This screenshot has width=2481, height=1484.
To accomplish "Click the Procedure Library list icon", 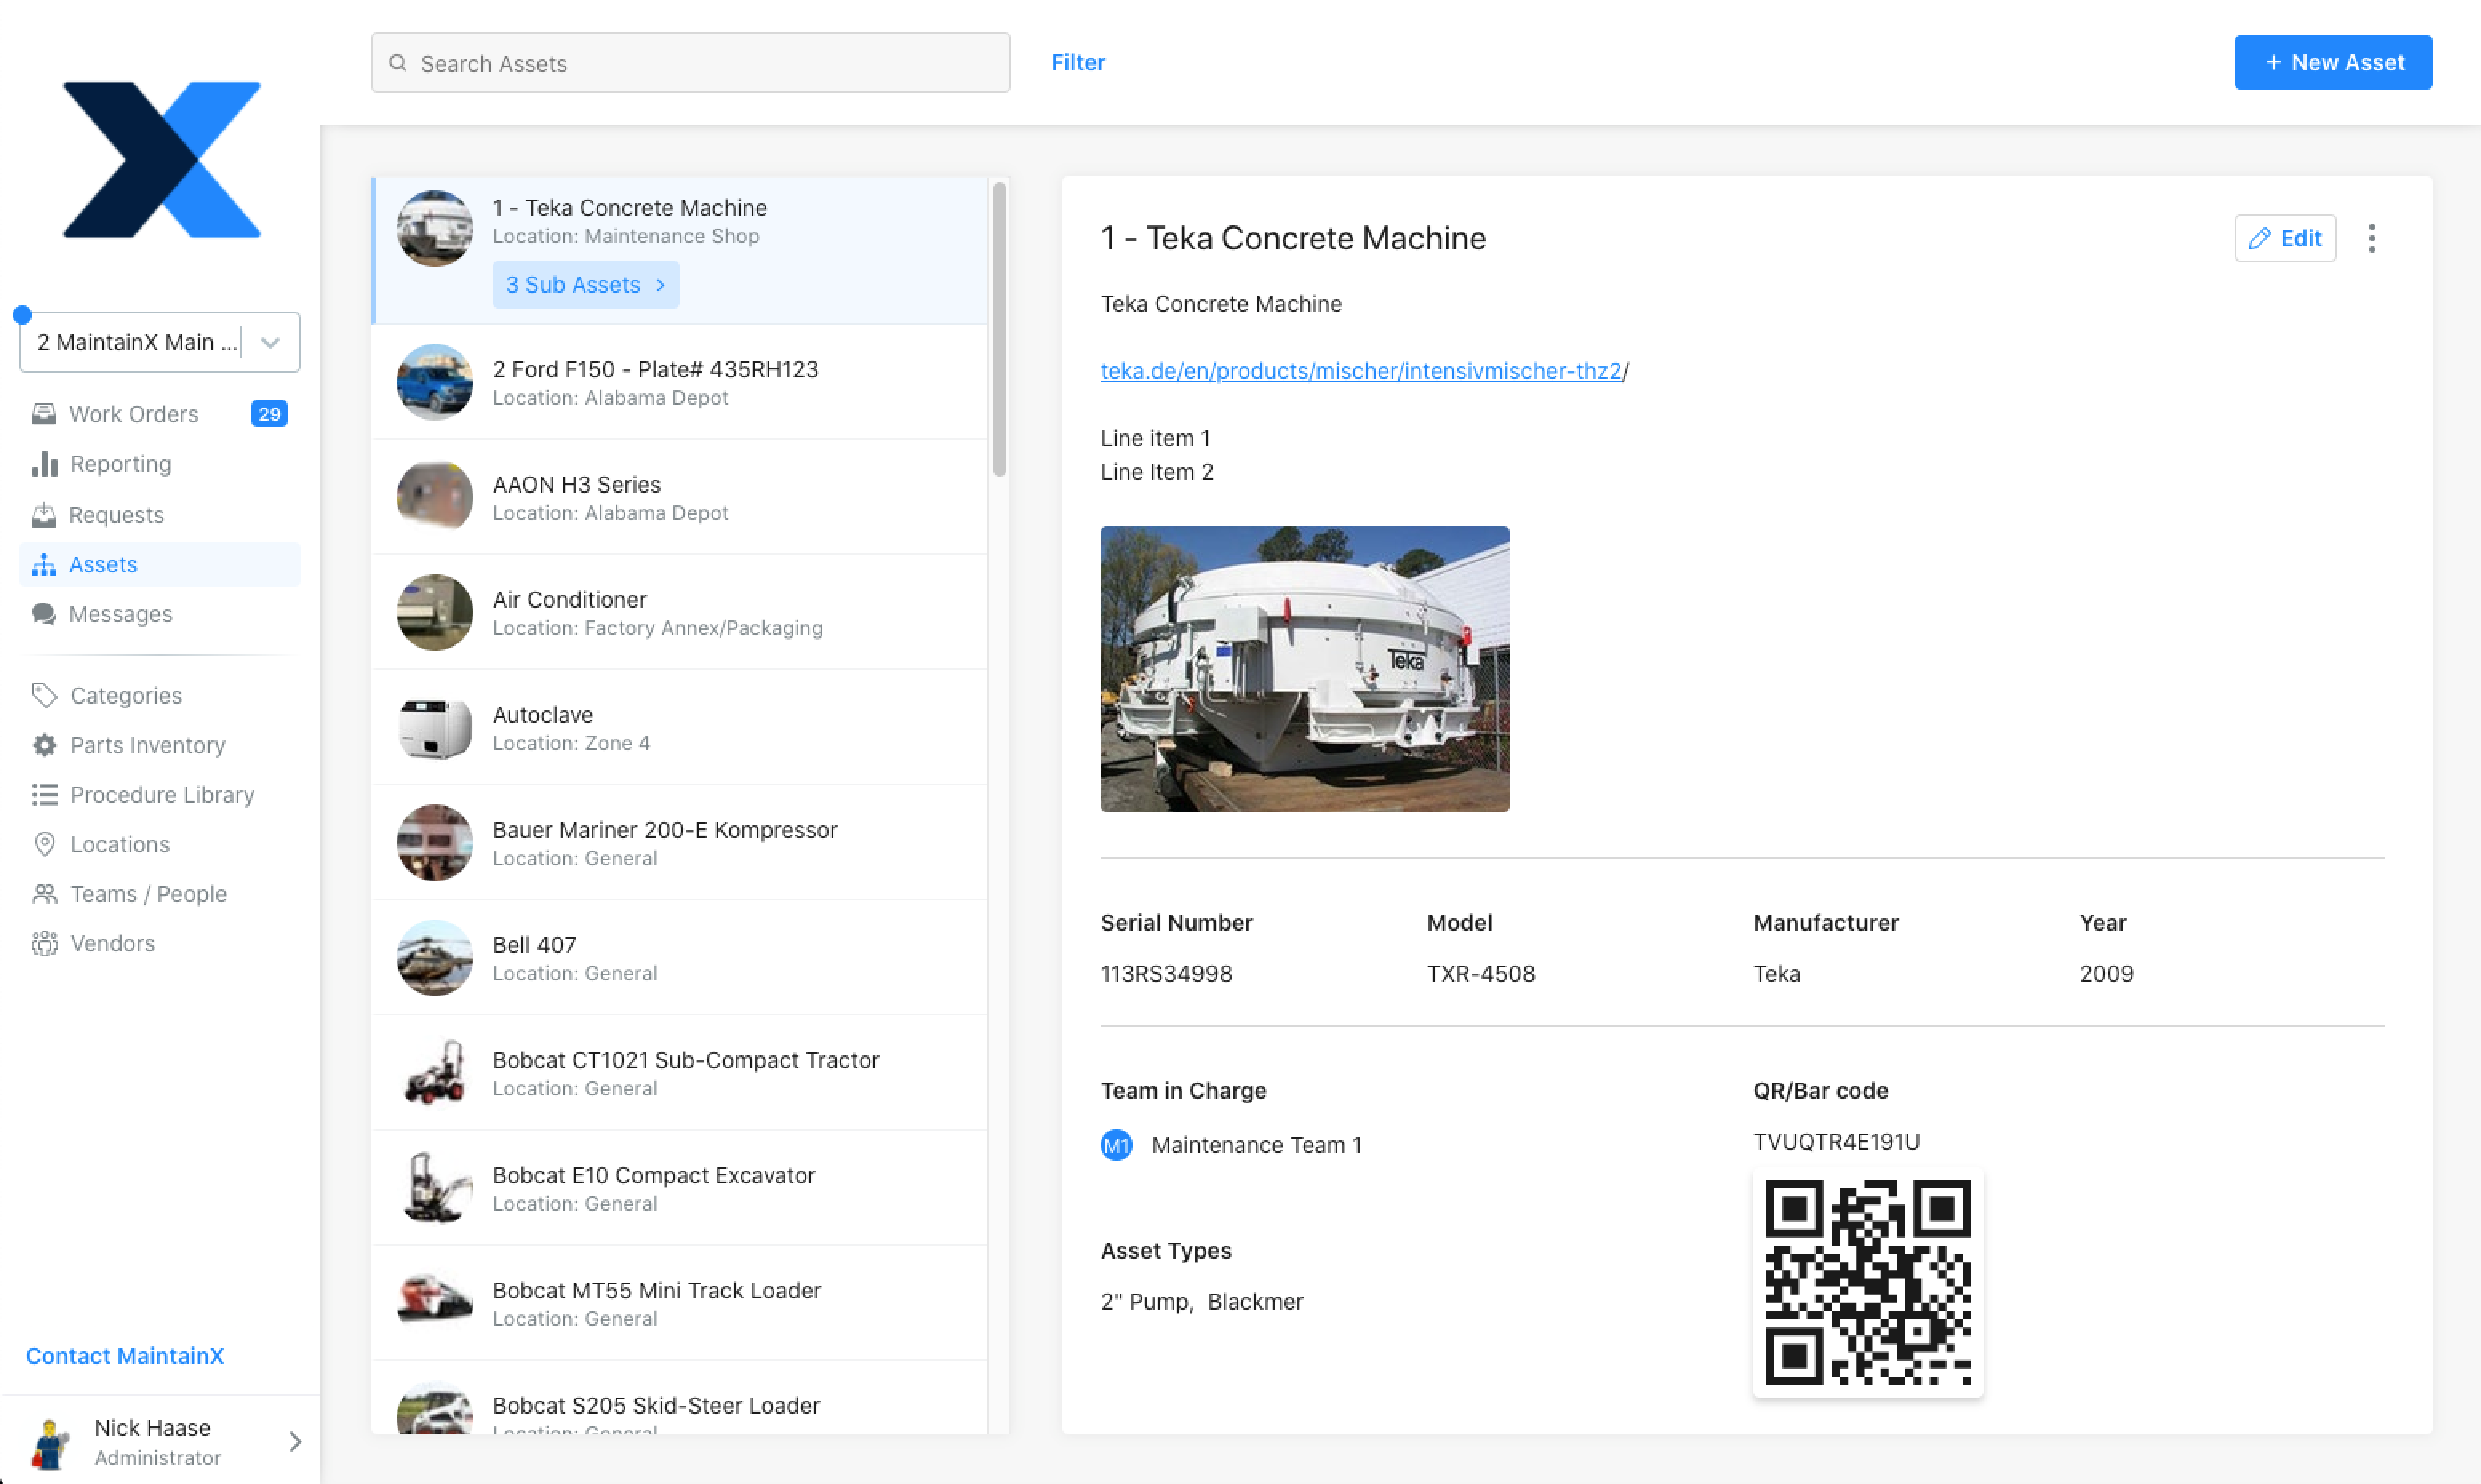I will click(44, 795).
